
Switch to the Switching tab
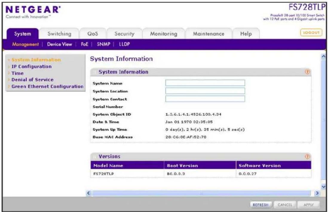tap(59, 34)
